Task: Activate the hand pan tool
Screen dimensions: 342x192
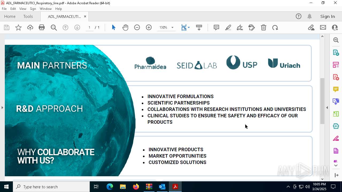Action: tap(125, 27)
